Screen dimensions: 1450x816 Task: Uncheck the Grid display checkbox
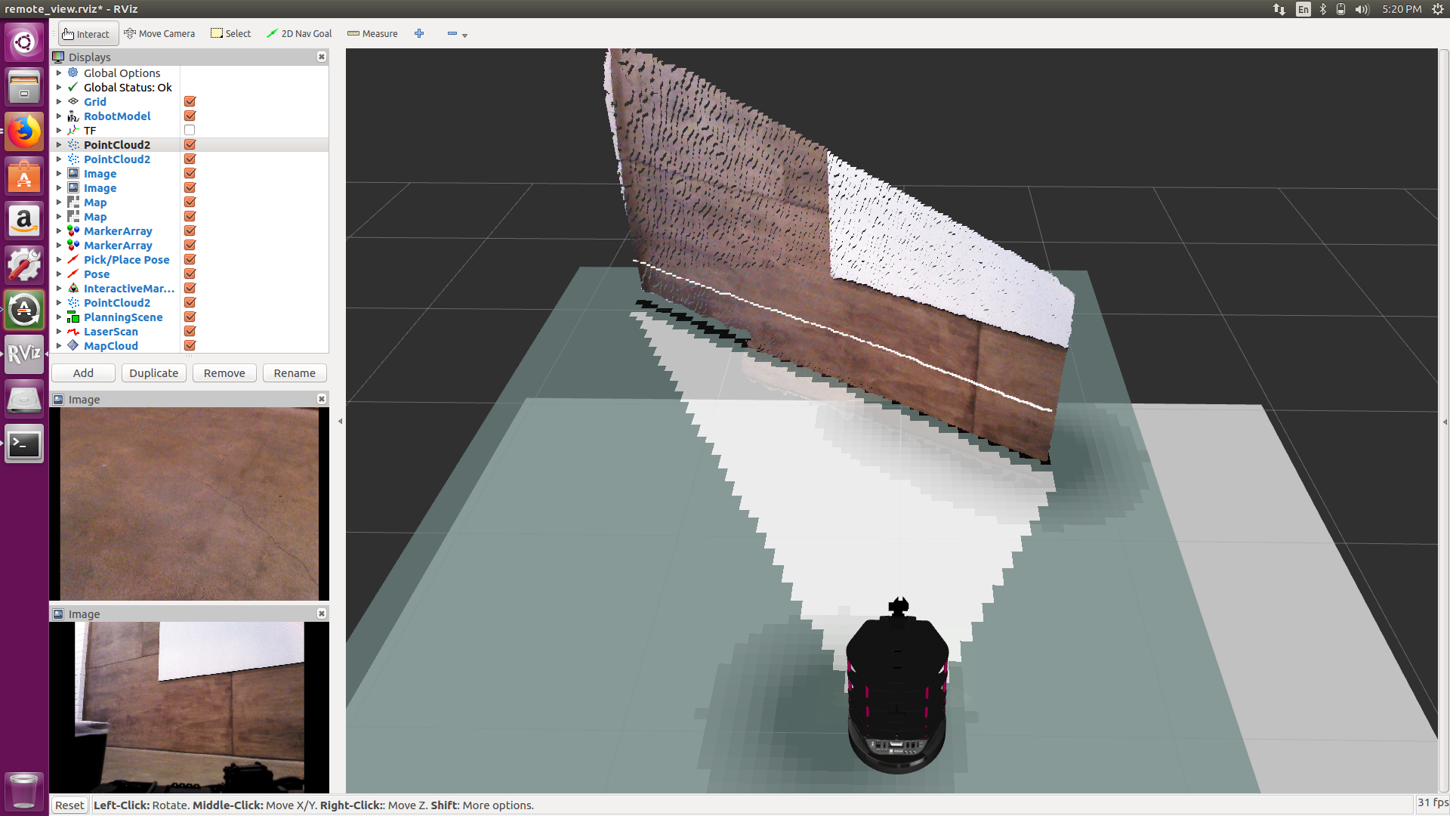(190, 102)
